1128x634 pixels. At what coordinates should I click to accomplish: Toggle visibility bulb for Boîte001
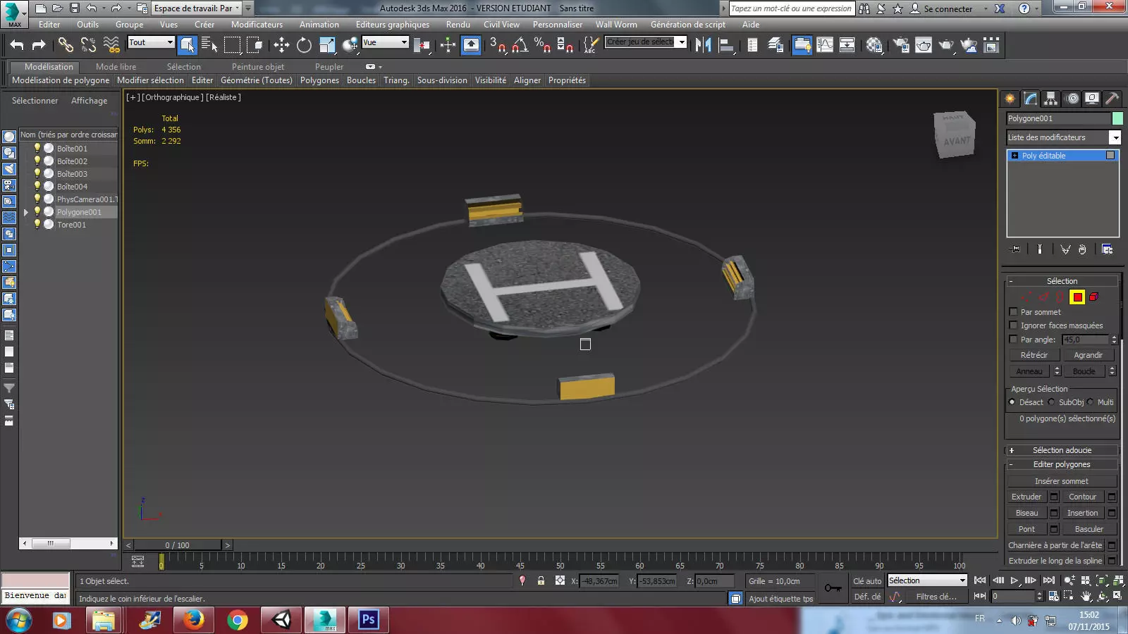point(37,149)
